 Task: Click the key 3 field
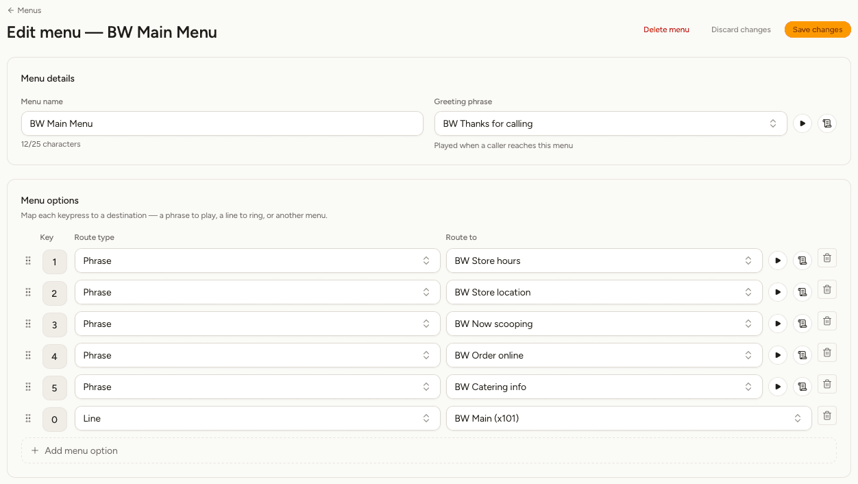pyautogui.click(x=55, y=325)
